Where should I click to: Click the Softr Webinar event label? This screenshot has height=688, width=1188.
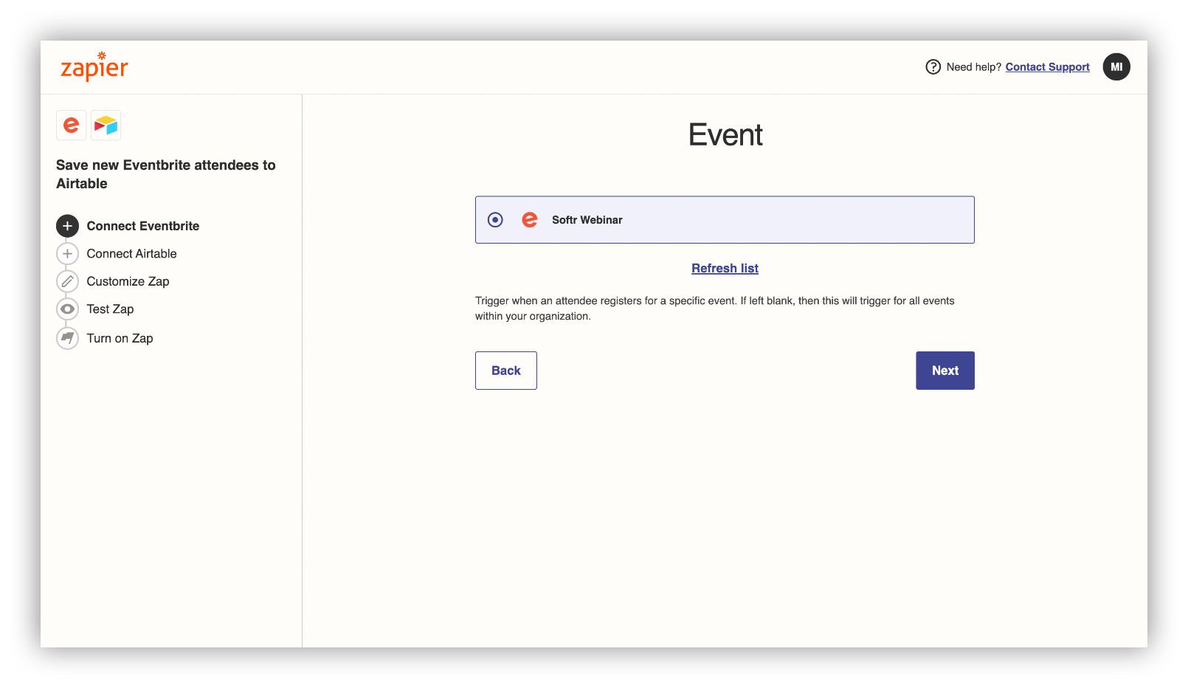(x=587, y=220)
